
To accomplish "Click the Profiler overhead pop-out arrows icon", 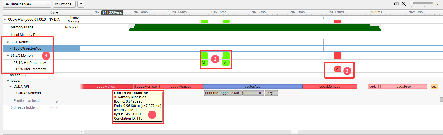I will point(57,101).
